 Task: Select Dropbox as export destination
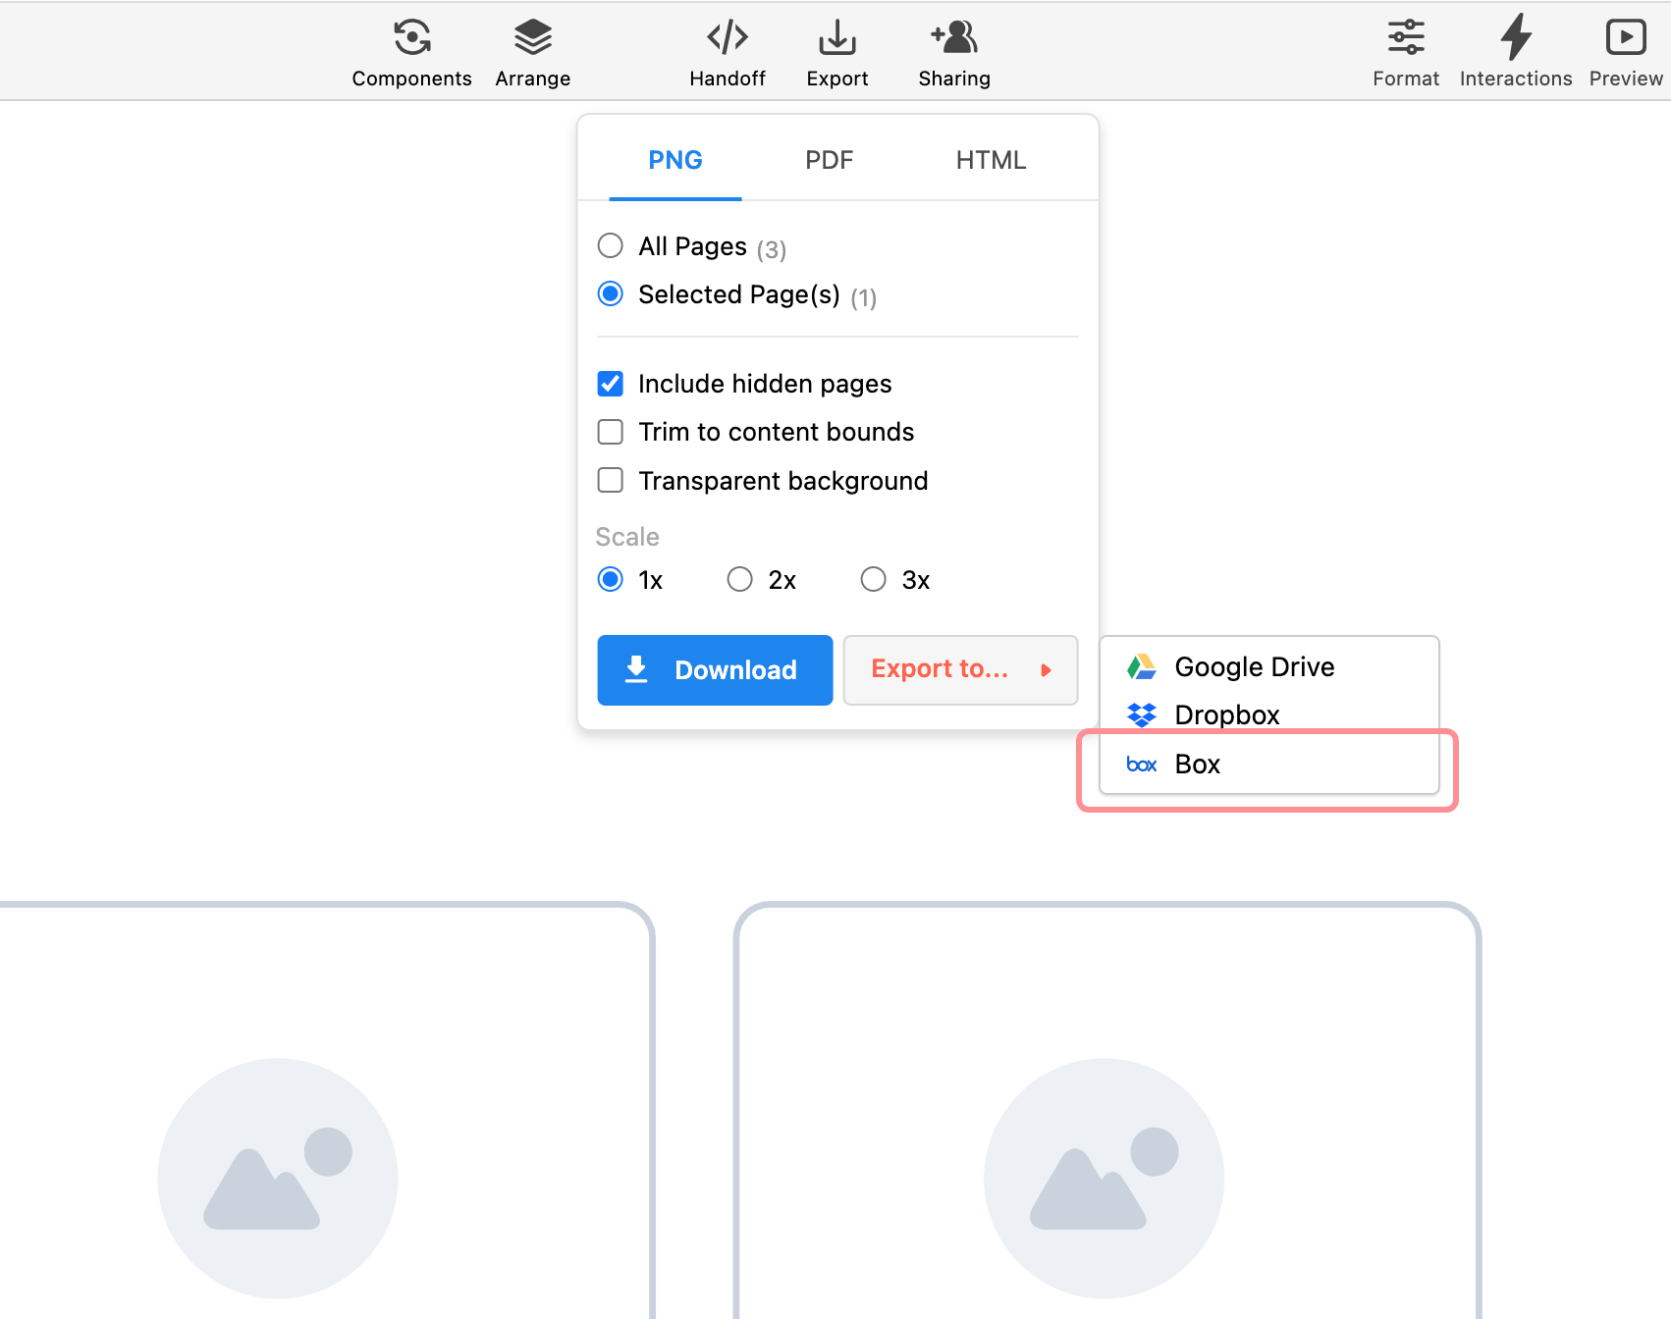(x=1226, y=714)
